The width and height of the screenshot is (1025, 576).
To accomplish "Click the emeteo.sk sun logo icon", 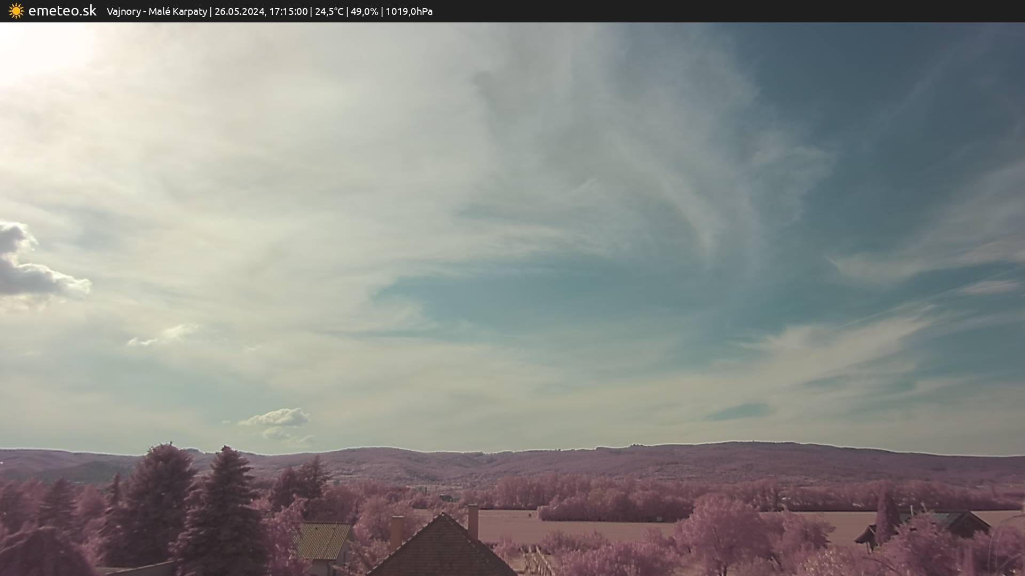I will 16,11.
